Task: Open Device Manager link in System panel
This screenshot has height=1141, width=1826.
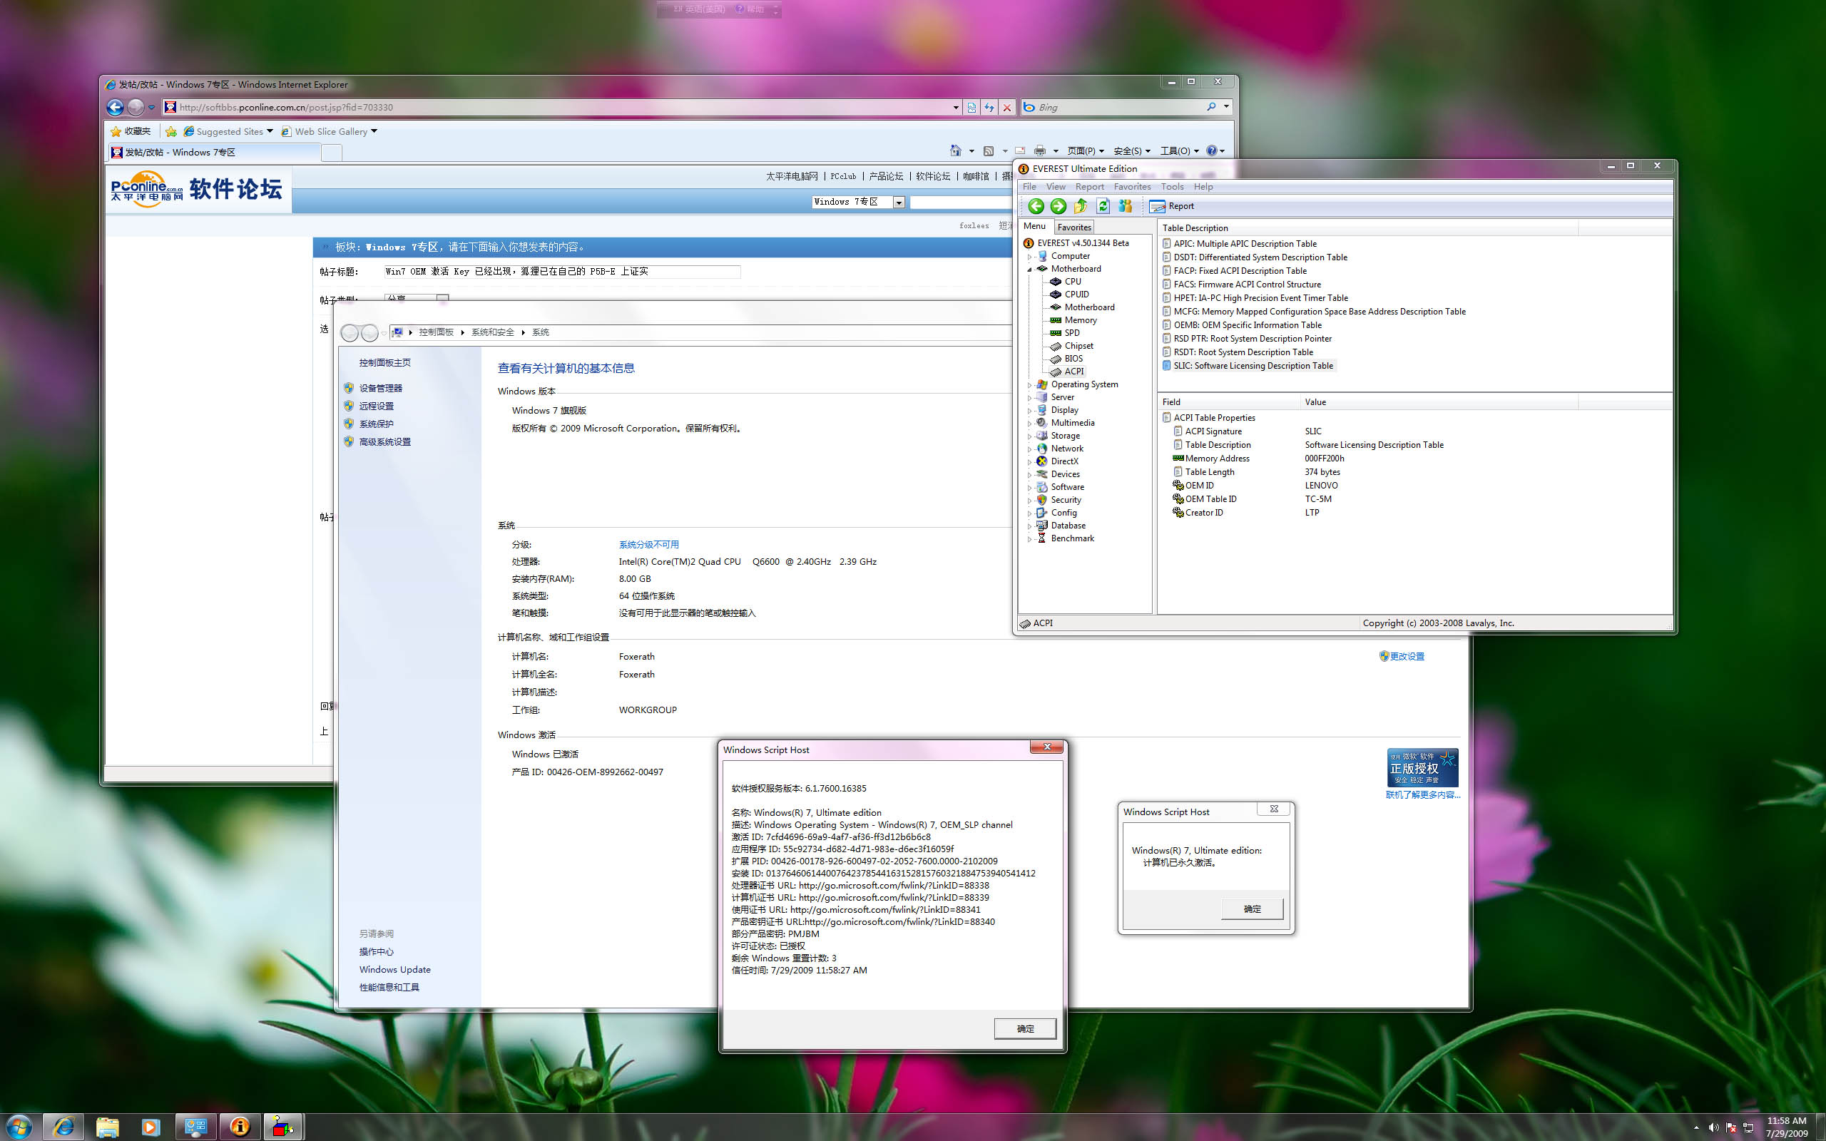Action: pyautogui.click(x=380, y=388)
